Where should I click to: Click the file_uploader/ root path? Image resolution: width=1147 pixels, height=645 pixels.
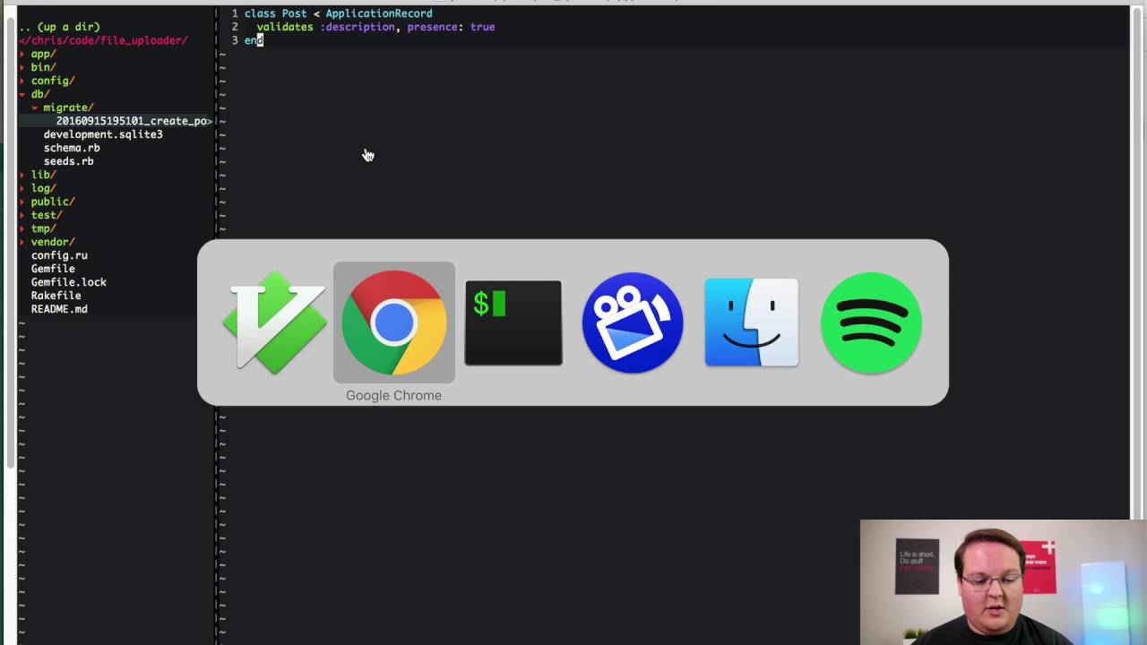click(x=103, y=40)
